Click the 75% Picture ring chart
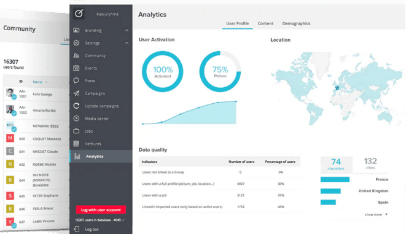The image size is (406, 234). [220, 71]
